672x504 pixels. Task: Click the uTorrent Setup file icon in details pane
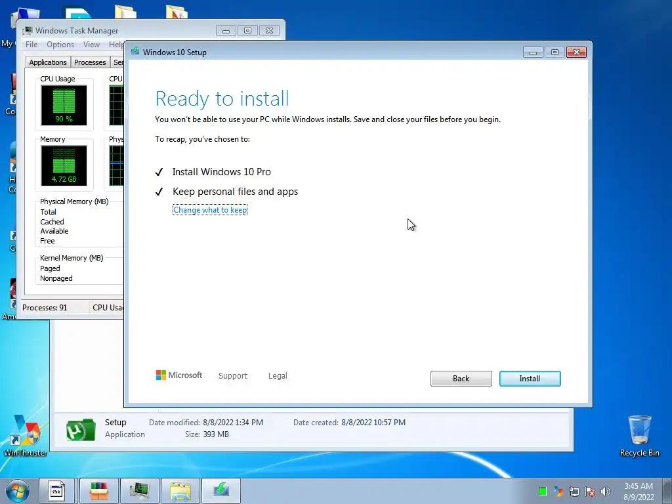coord(81,429)
